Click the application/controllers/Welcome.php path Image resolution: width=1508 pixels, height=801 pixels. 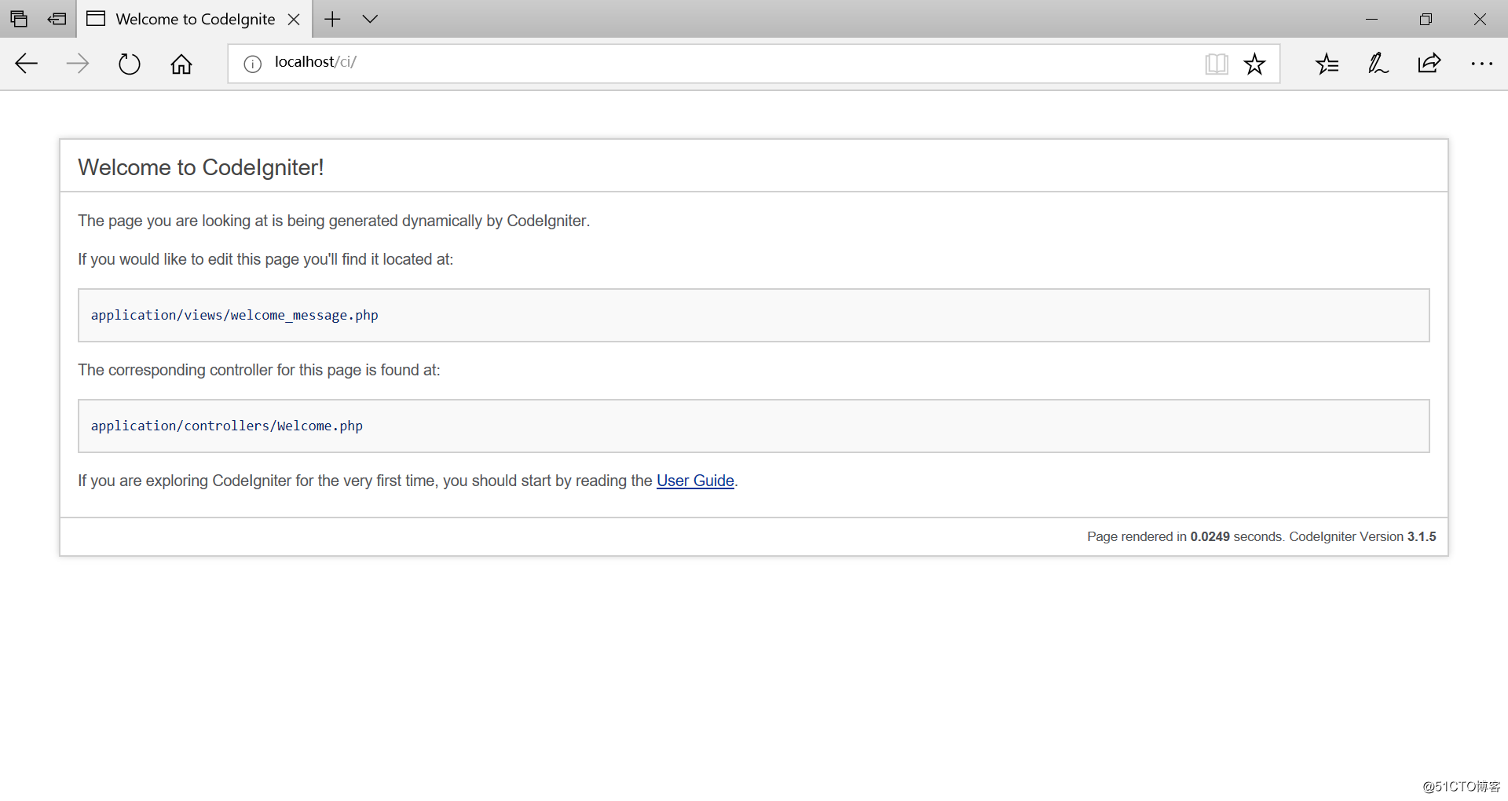226,426
